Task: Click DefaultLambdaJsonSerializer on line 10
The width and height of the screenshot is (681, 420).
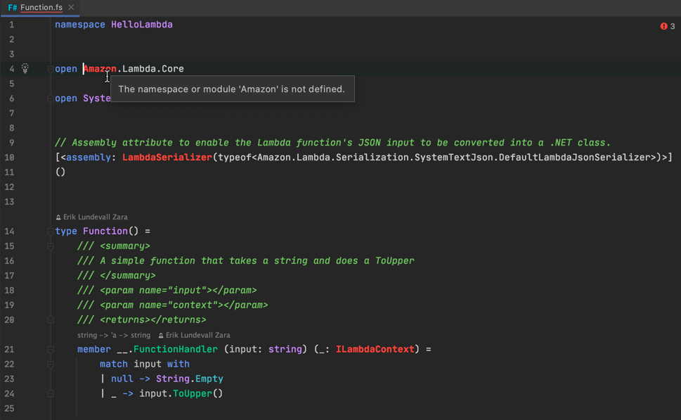Action: 574,158
